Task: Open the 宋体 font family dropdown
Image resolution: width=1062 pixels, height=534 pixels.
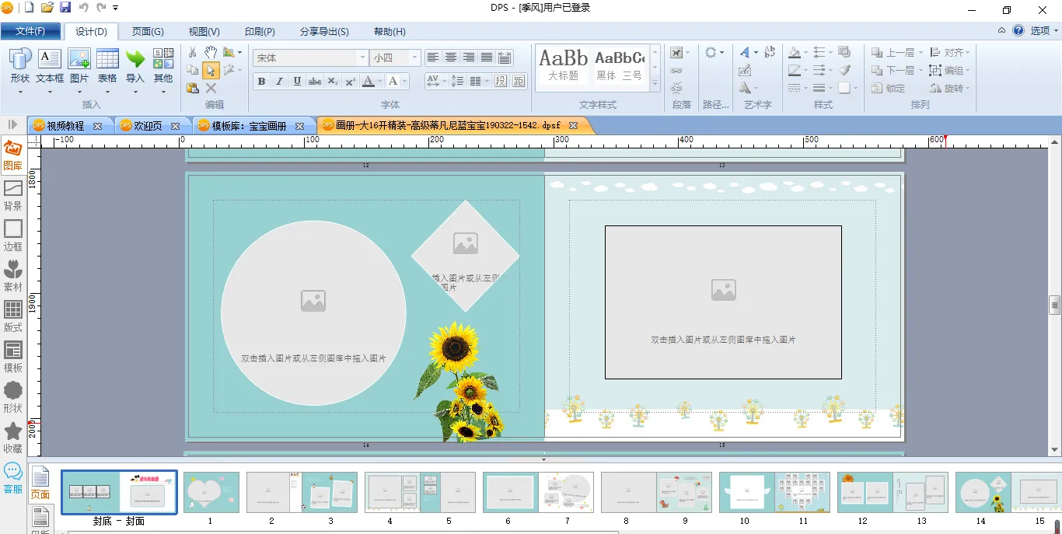Action: [x=362, y=58]
